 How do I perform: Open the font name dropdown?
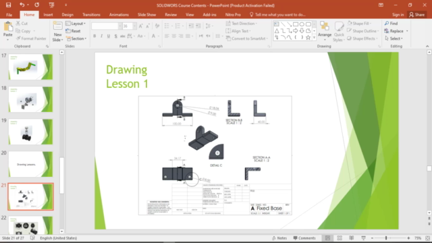click(x=120, y=26)
